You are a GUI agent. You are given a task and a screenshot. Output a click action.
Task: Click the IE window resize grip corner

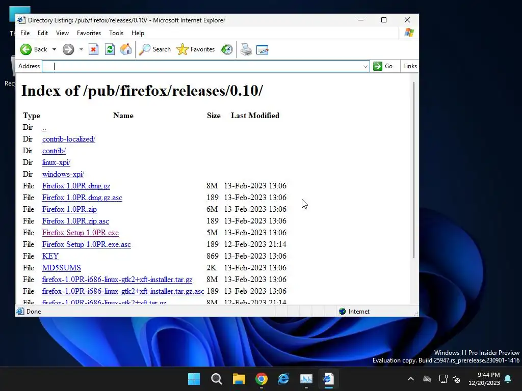(x=416, y=313)
